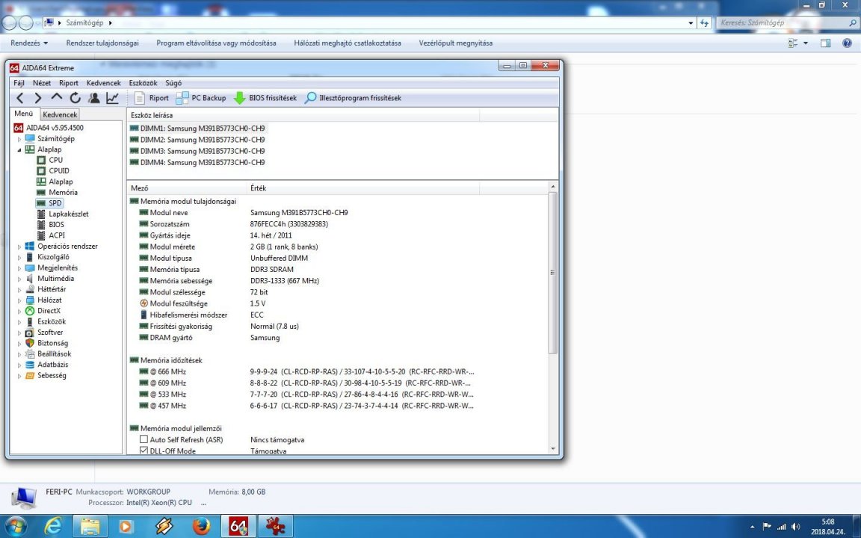Expand the DirectX node
The image size is (861, 538).
19,311
